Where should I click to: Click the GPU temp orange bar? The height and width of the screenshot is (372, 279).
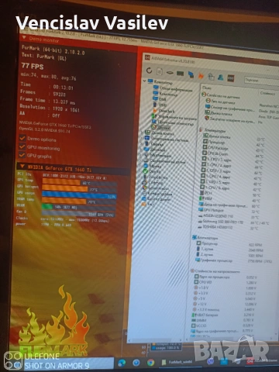tap(61, 182)
